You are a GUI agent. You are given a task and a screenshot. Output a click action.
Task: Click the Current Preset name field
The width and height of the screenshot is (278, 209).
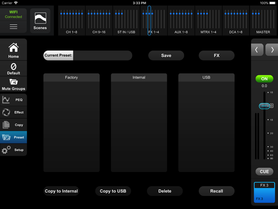click(x=88, y=56)
